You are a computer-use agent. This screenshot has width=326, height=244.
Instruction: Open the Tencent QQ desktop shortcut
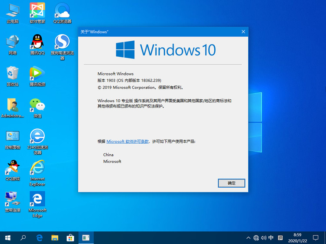click(x=37, y=43)
